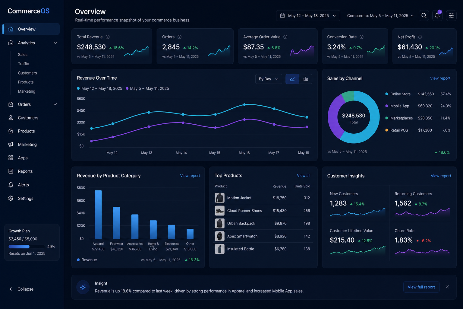Image resolution: width=463 pixels, height=309 pixels.
Task: Click the Conversion Rate info icon
Action: coord(361,37)
